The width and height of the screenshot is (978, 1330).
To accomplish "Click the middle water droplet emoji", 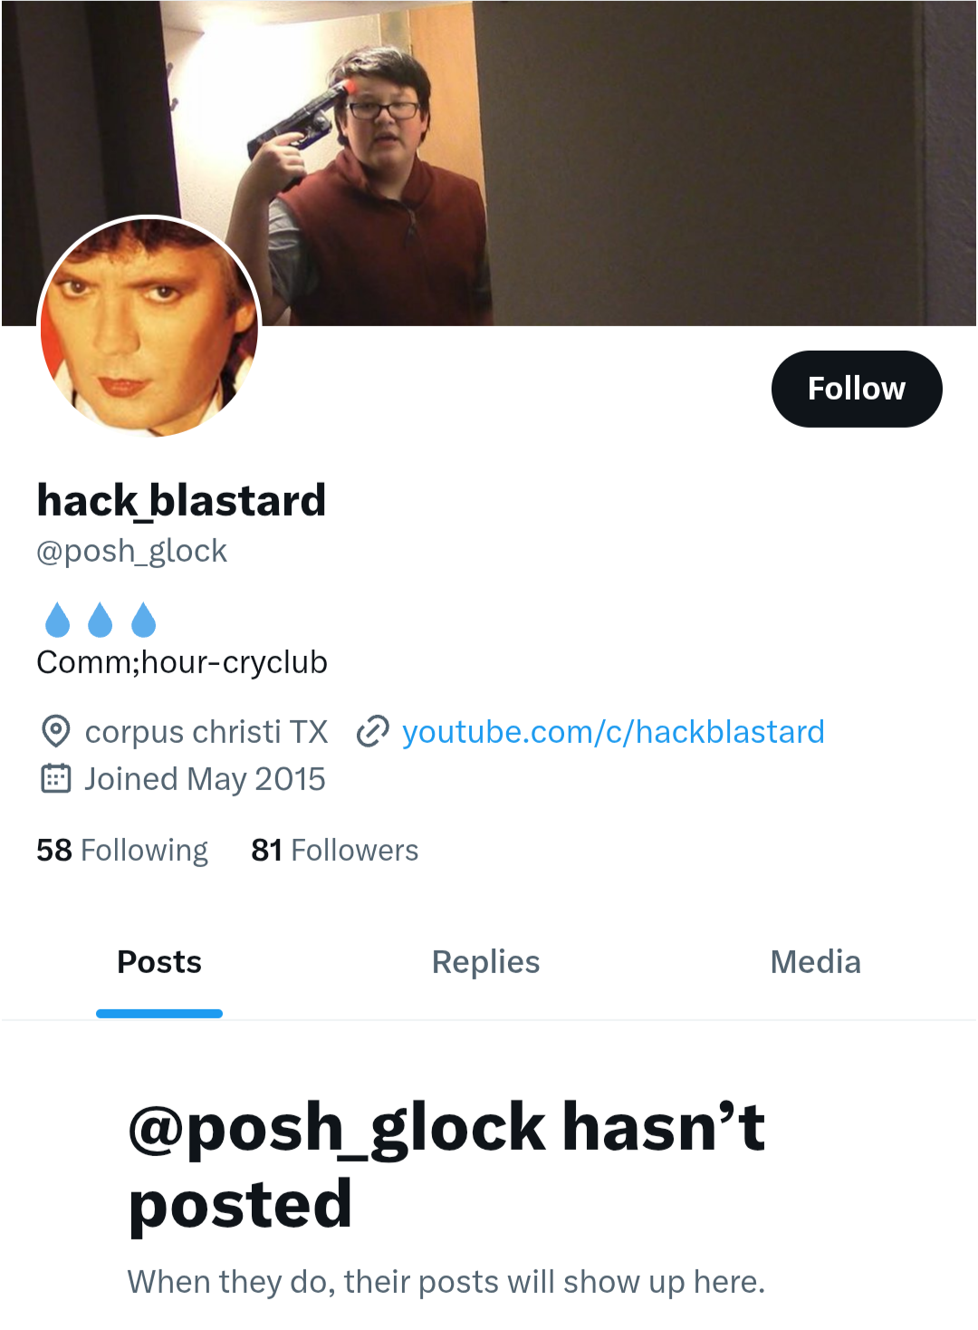I will [x=101, y=620].
